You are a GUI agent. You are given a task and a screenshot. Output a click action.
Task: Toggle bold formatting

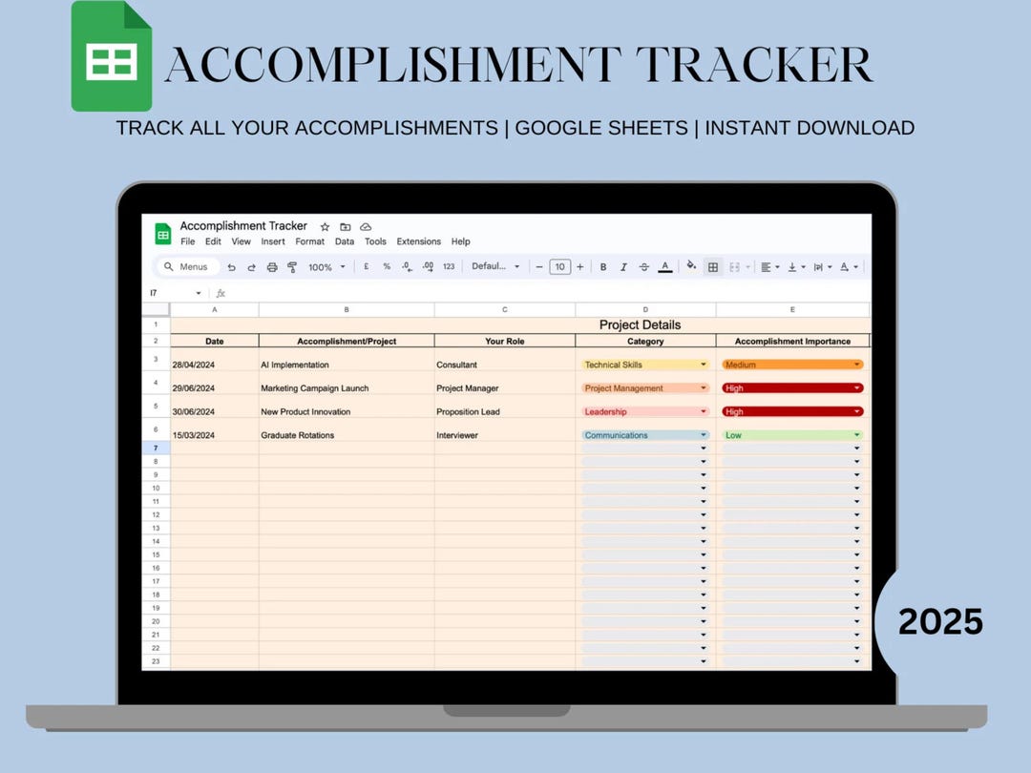[603, 267]
